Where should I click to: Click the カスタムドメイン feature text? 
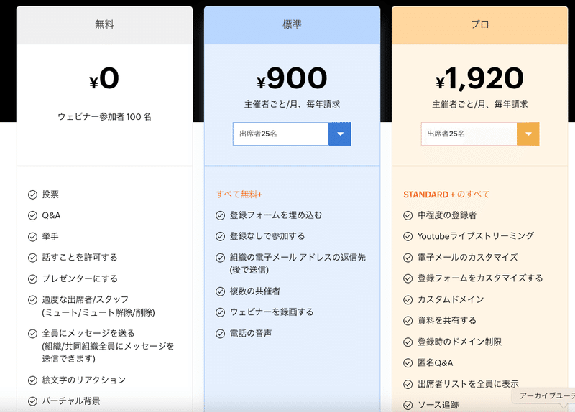pos(451,299)
